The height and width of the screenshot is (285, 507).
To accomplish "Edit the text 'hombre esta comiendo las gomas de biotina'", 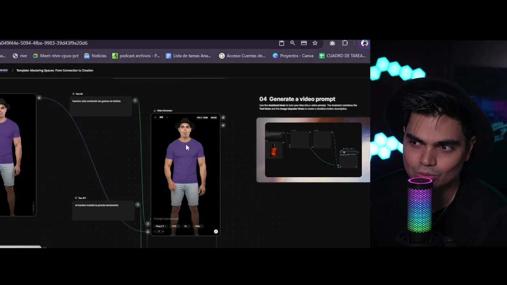I will click(96, 101).
